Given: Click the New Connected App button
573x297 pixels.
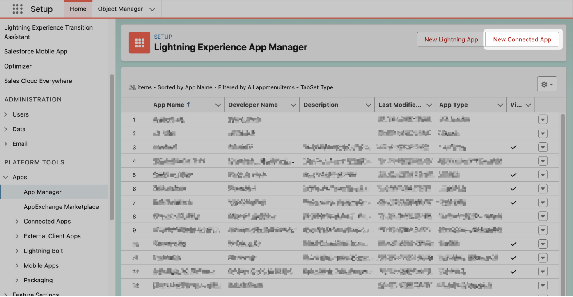Looking at the screenshot, I should tap(522, 39).
